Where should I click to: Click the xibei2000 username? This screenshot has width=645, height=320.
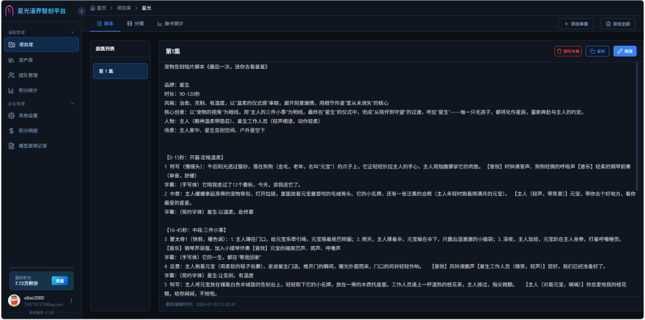34,298
